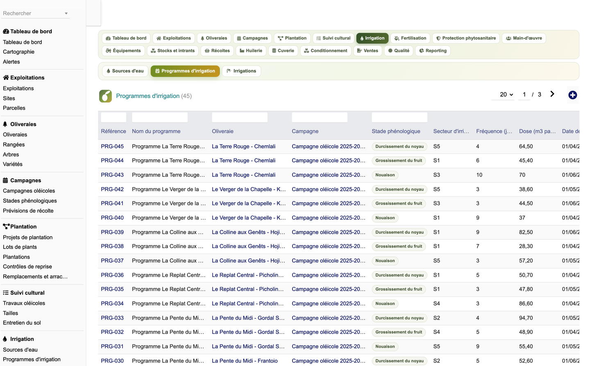Screen dimensions: 592x366
Task: Sort by Référence column header
Action: click(113, 131)
